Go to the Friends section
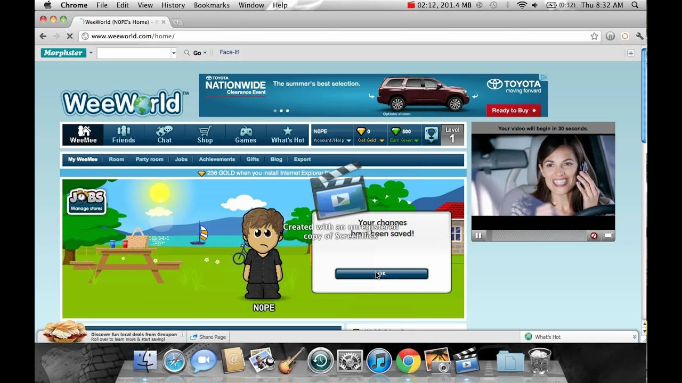 point(124,135)
